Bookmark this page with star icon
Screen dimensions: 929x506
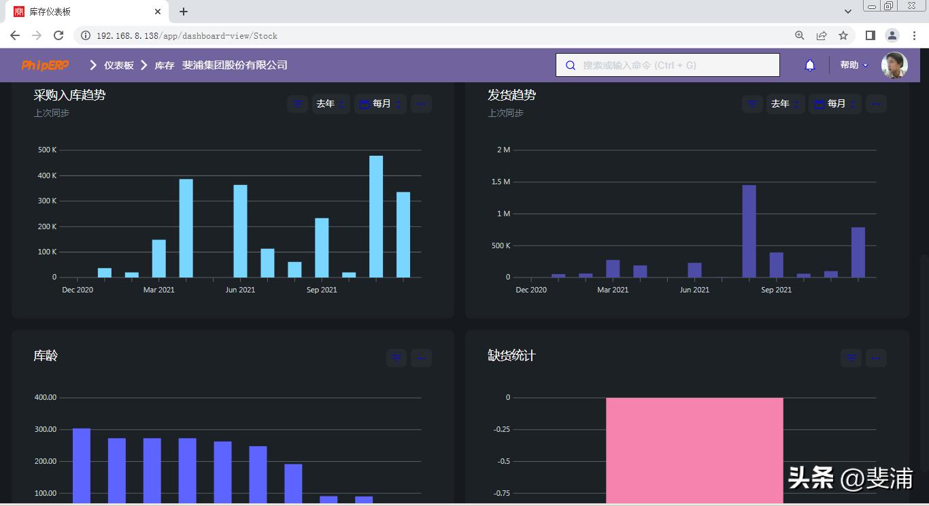pos(843,35)
